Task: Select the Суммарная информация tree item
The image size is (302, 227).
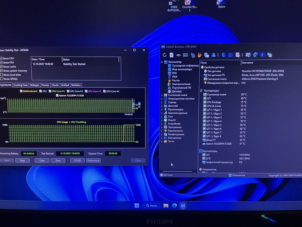Action: 183,66
